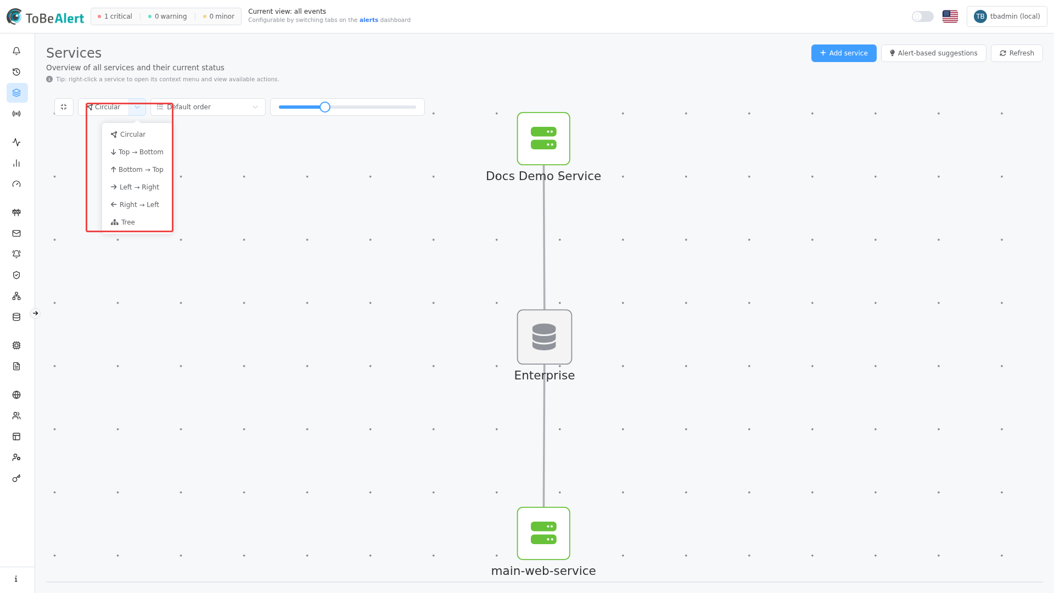Toggle the dark mode switch

(x=923, y=16)
